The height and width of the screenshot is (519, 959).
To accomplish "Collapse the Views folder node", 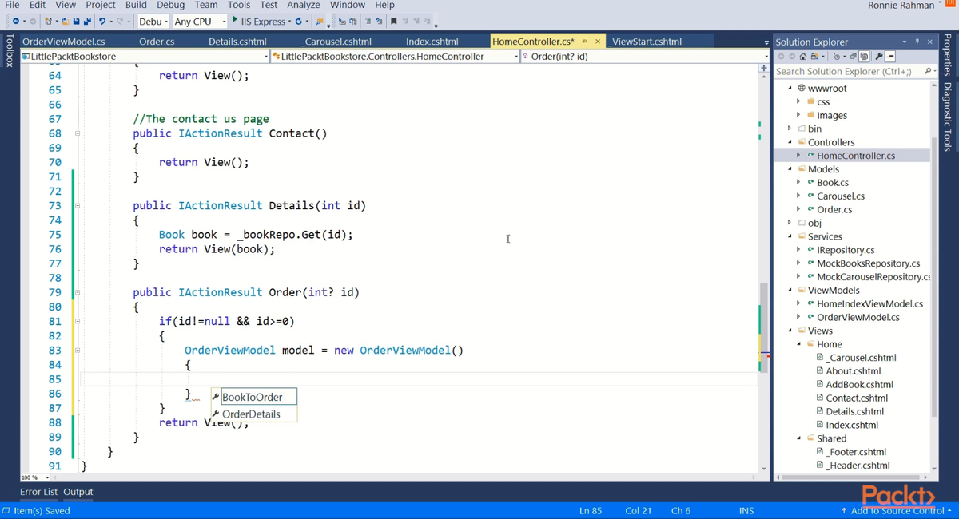I will [x=790, y=331].
